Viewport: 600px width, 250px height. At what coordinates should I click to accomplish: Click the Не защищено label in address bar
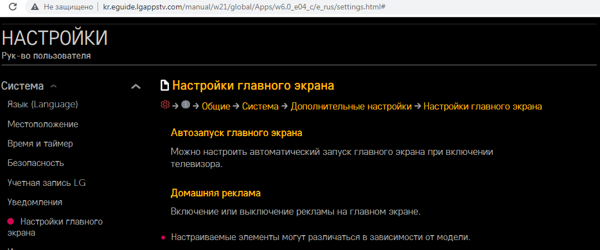(69, 7)
